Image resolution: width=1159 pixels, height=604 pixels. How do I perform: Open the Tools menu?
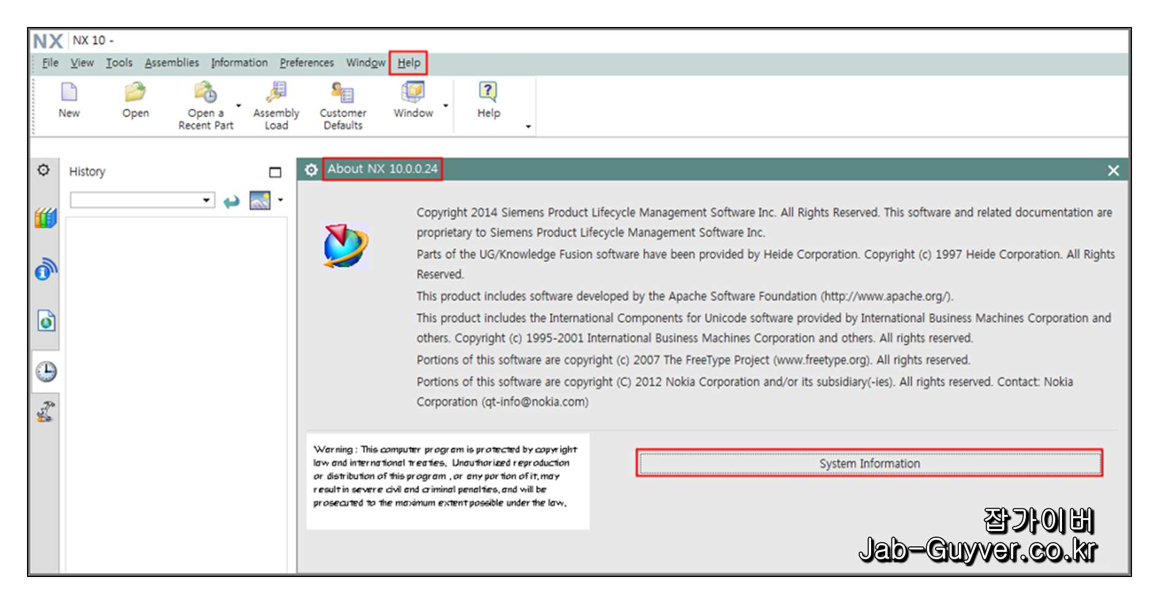[119, 63]
